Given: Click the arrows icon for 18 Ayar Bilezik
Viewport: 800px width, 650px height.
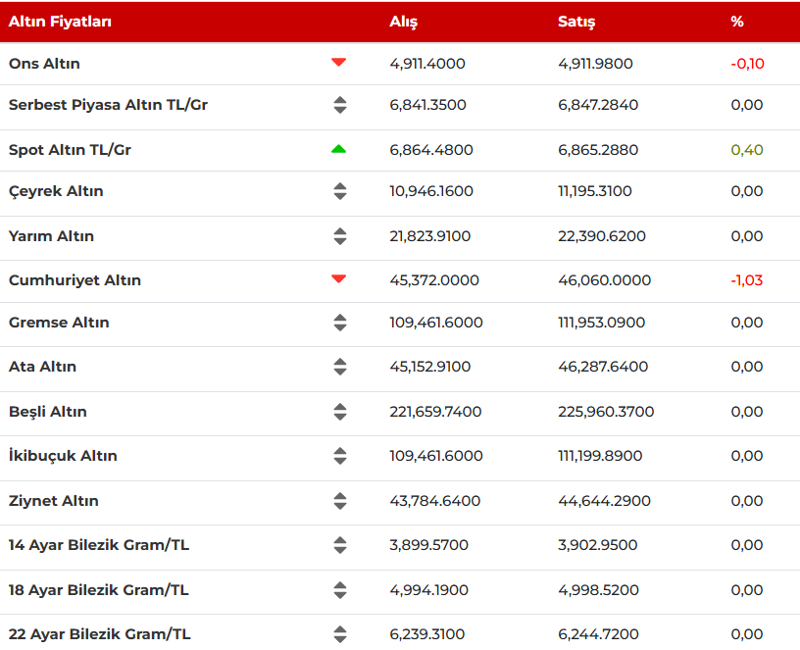Looking at the screenshot, I should pos(339,590).
